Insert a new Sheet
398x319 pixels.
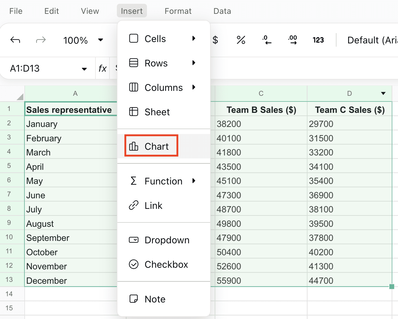pos(157,112)
